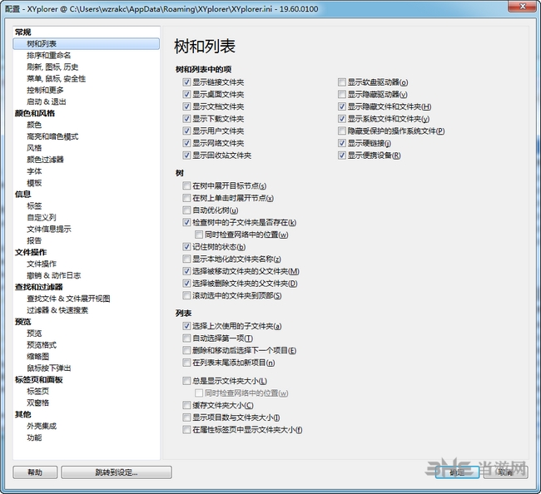Enable 同时检查网络中的位置 under 树 section
The image size is (541, 494).
[x=199, y=235]
